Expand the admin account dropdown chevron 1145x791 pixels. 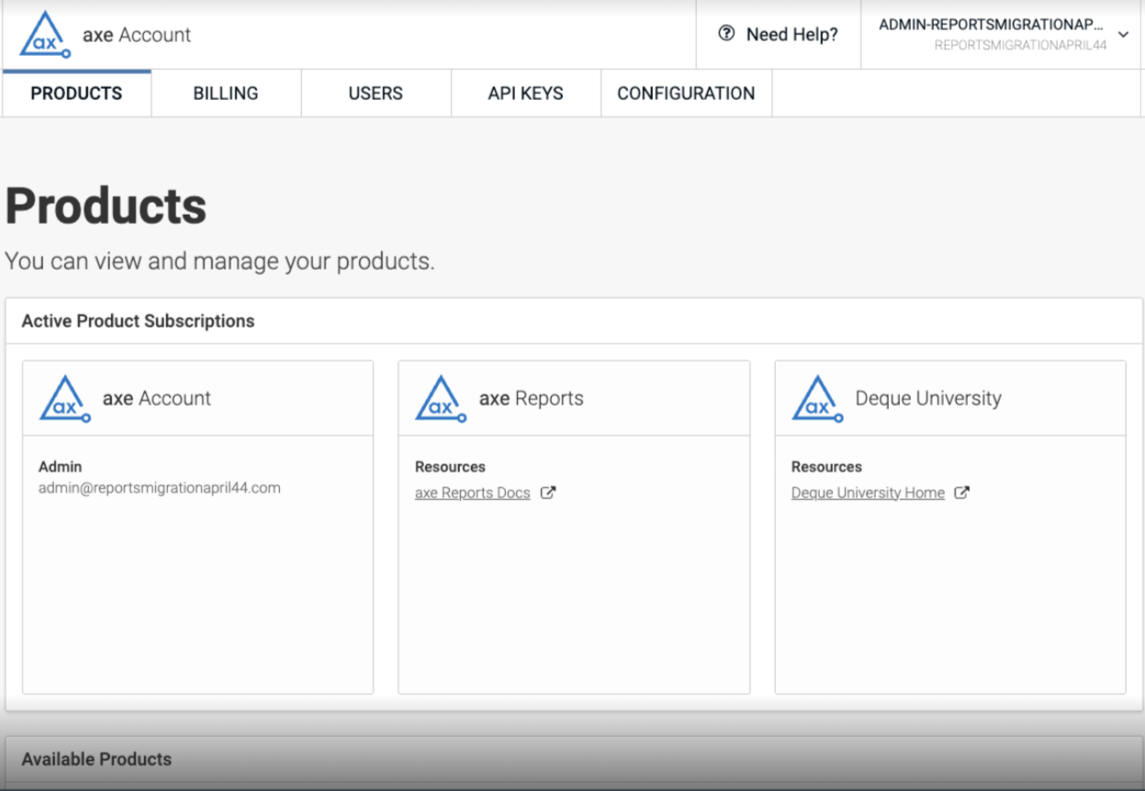pos(1123,35)
